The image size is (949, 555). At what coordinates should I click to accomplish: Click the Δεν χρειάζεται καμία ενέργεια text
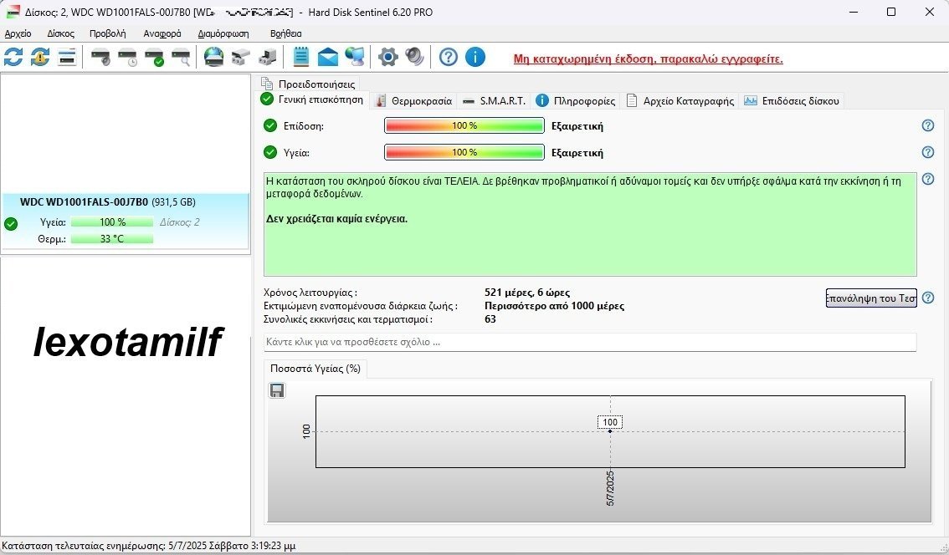click(337, 219)
